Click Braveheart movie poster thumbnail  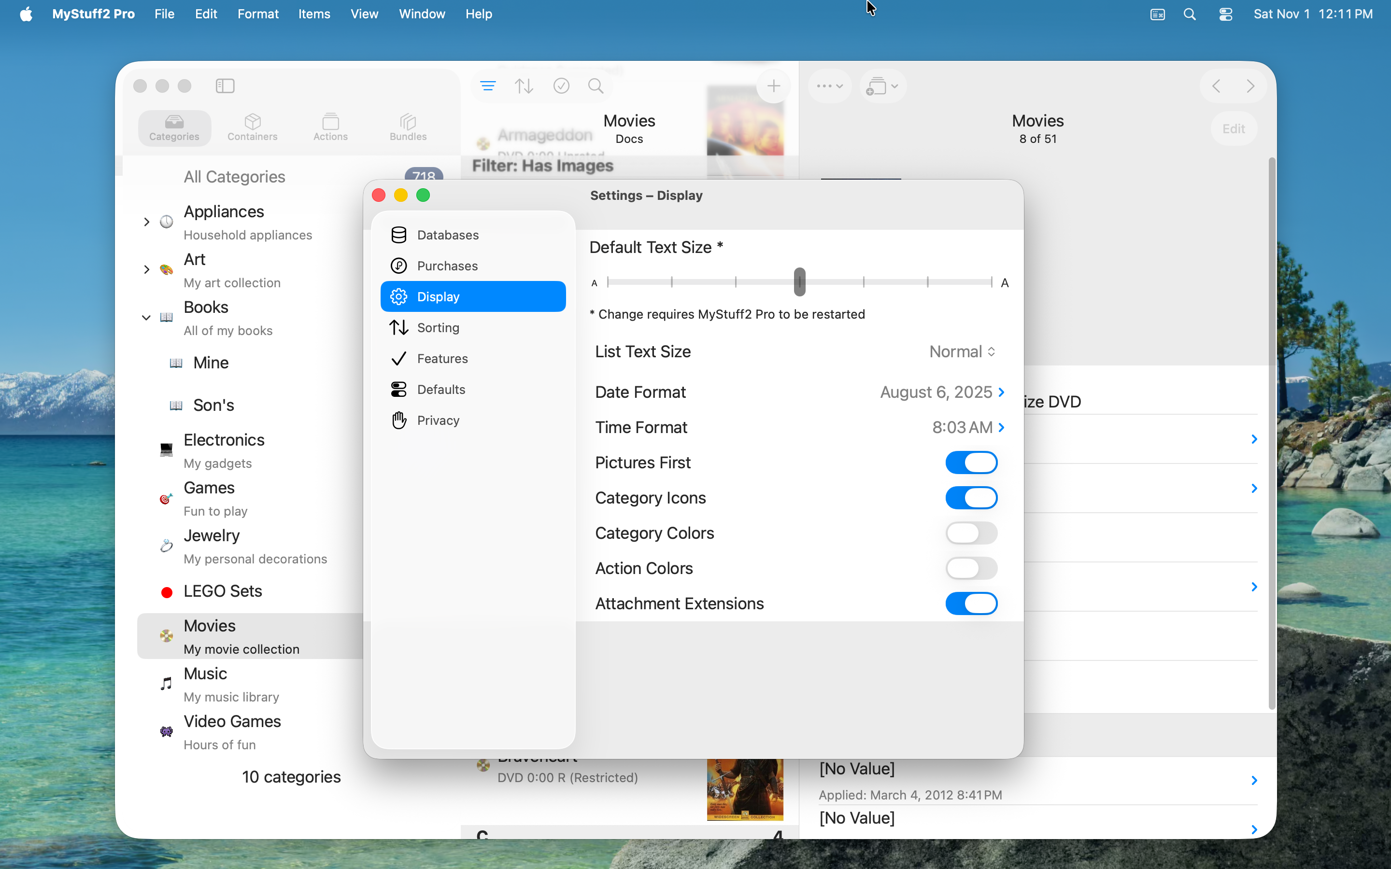coord(745,789)
